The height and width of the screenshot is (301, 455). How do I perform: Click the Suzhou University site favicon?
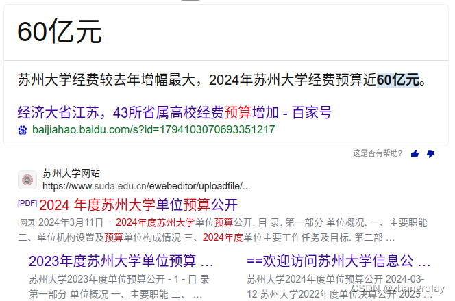tap(27, 180)
